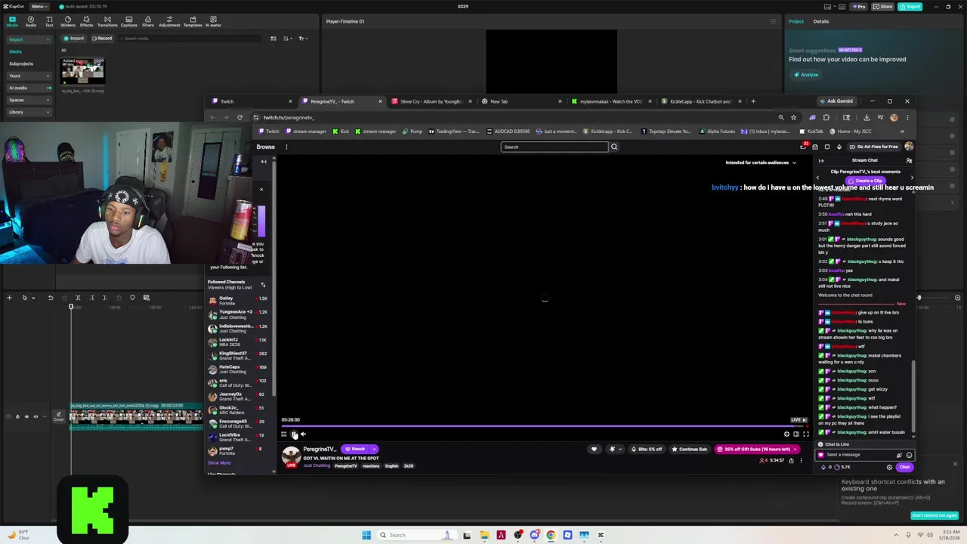This screenshot has width=967, height=544.
Task: Focus the Twitch Search field
Action: [554, 147]
